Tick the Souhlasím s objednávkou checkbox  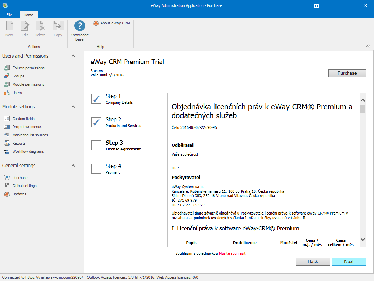pyautogui.click(x=171, y=253)
